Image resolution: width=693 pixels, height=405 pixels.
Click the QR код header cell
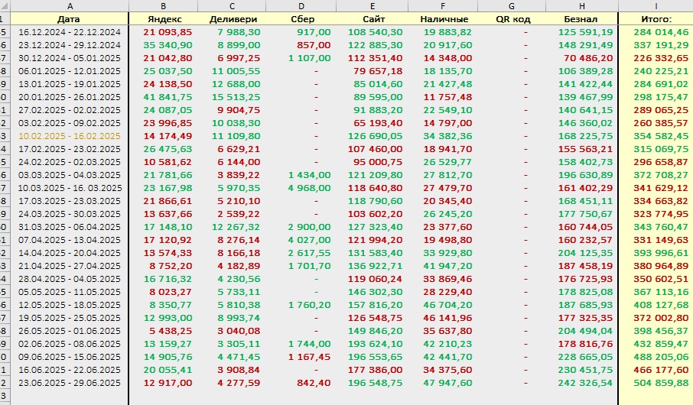(512, 19)
